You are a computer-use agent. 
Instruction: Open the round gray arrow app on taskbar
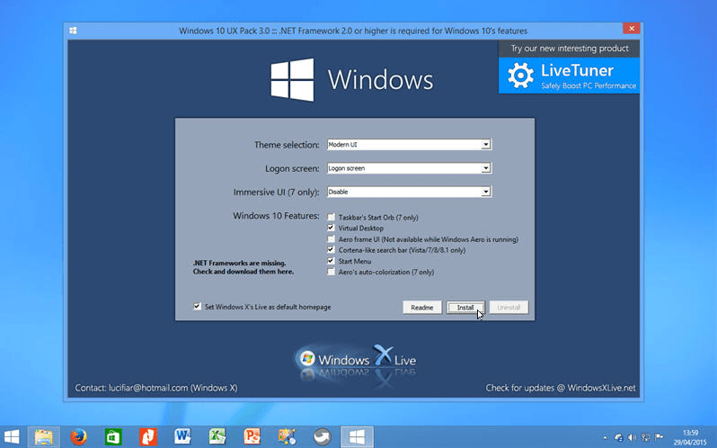pos(322,436)
